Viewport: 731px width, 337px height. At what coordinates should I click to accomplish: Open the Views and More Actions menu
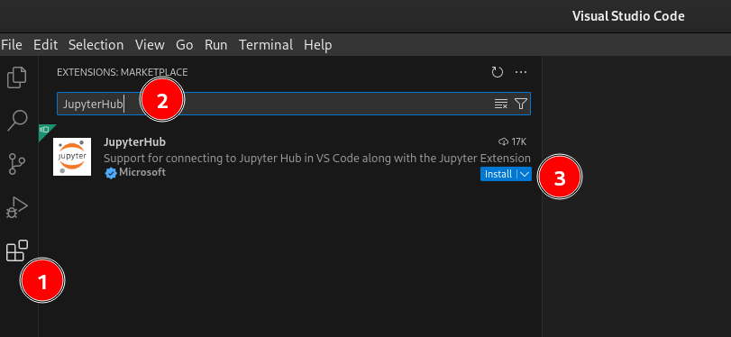[521, 72]
